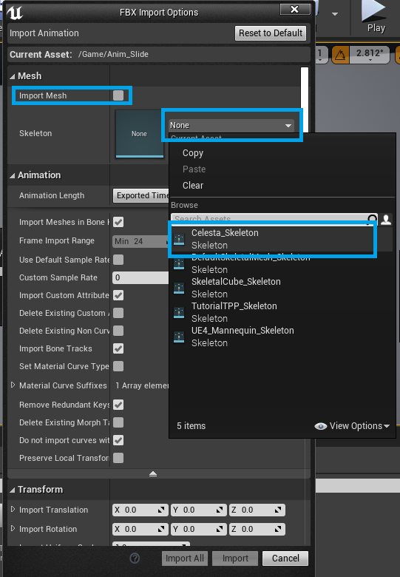Click the Custom Sample Rate field

click(x=140, y=278)
